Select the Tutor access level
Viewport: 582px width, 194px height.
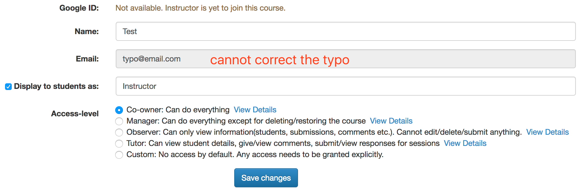[119, 144]
